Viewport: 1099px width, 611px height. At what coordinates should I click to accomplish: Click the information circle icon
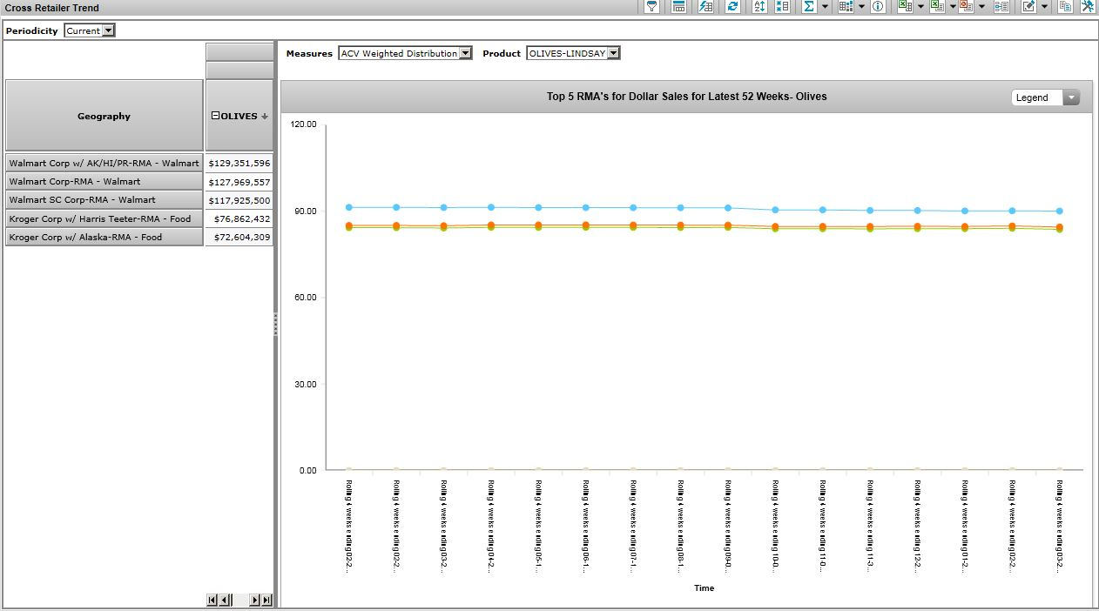pos(878,7)
